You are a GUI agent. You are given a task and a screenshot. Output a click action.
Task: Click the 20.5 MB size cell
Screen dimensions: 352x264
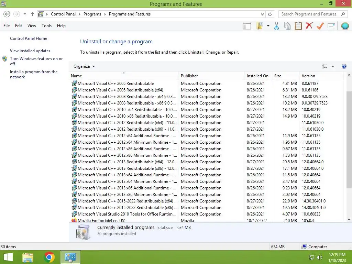(x=289, y=162)
